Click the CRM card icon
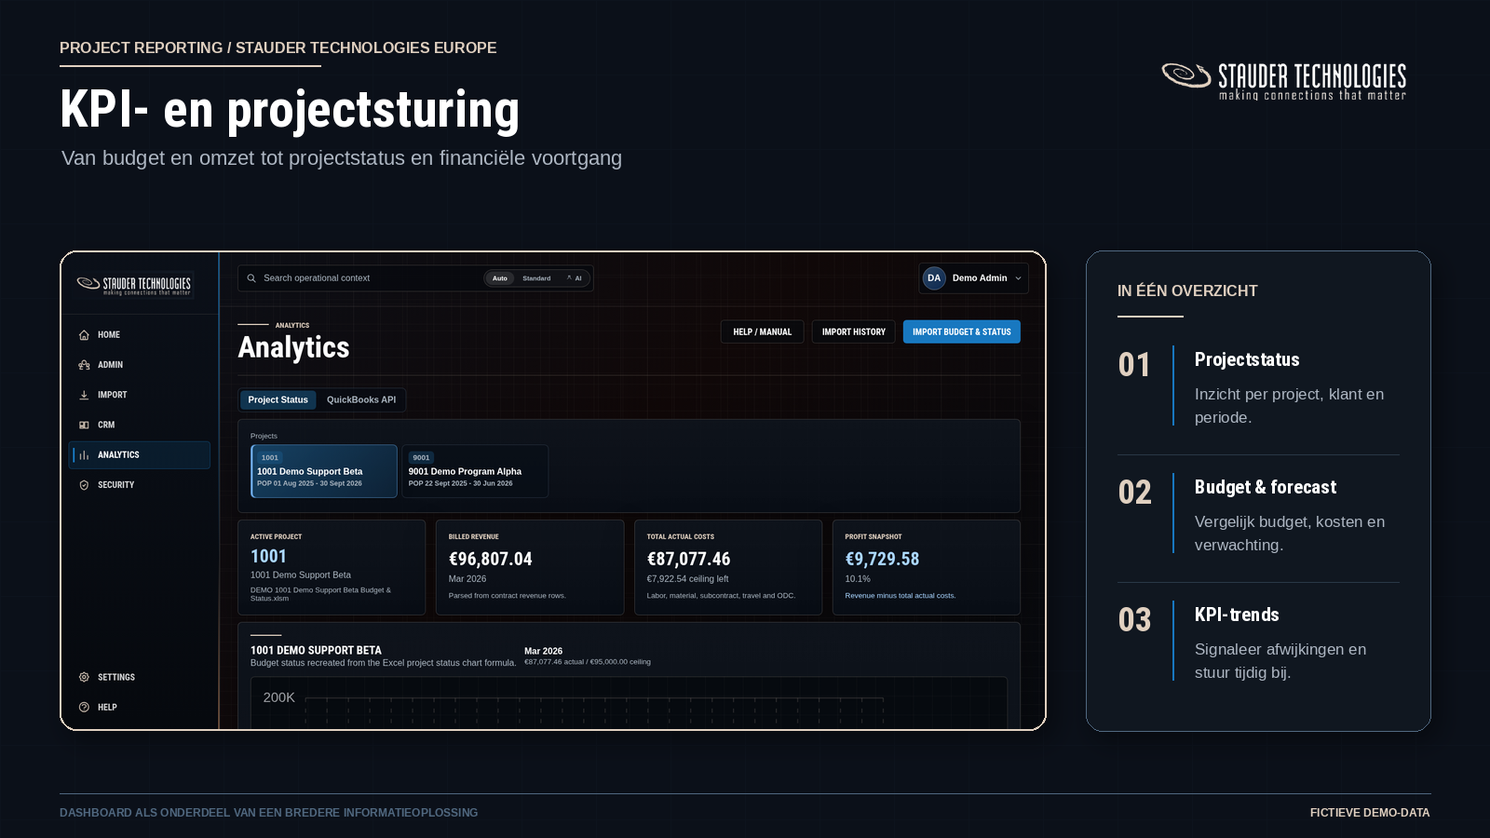Screen dimensions: 1490x838 84,425
